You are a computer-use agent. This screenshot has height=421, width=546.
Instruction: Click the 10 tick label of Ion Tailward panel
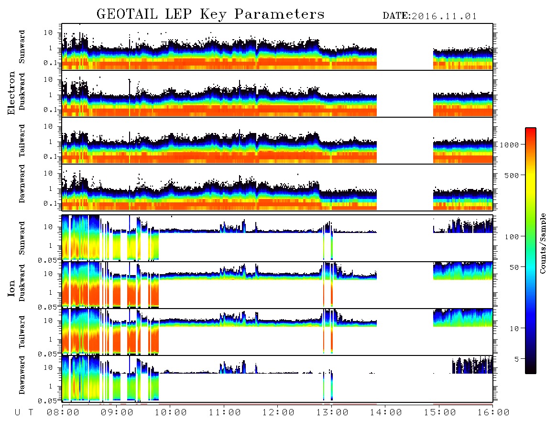[48, 321]
